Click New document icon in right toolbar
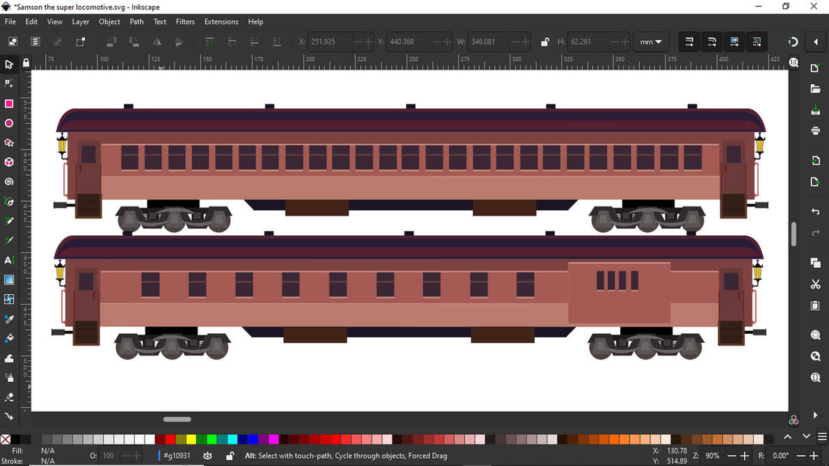829x466 pixels. point(815,67)
